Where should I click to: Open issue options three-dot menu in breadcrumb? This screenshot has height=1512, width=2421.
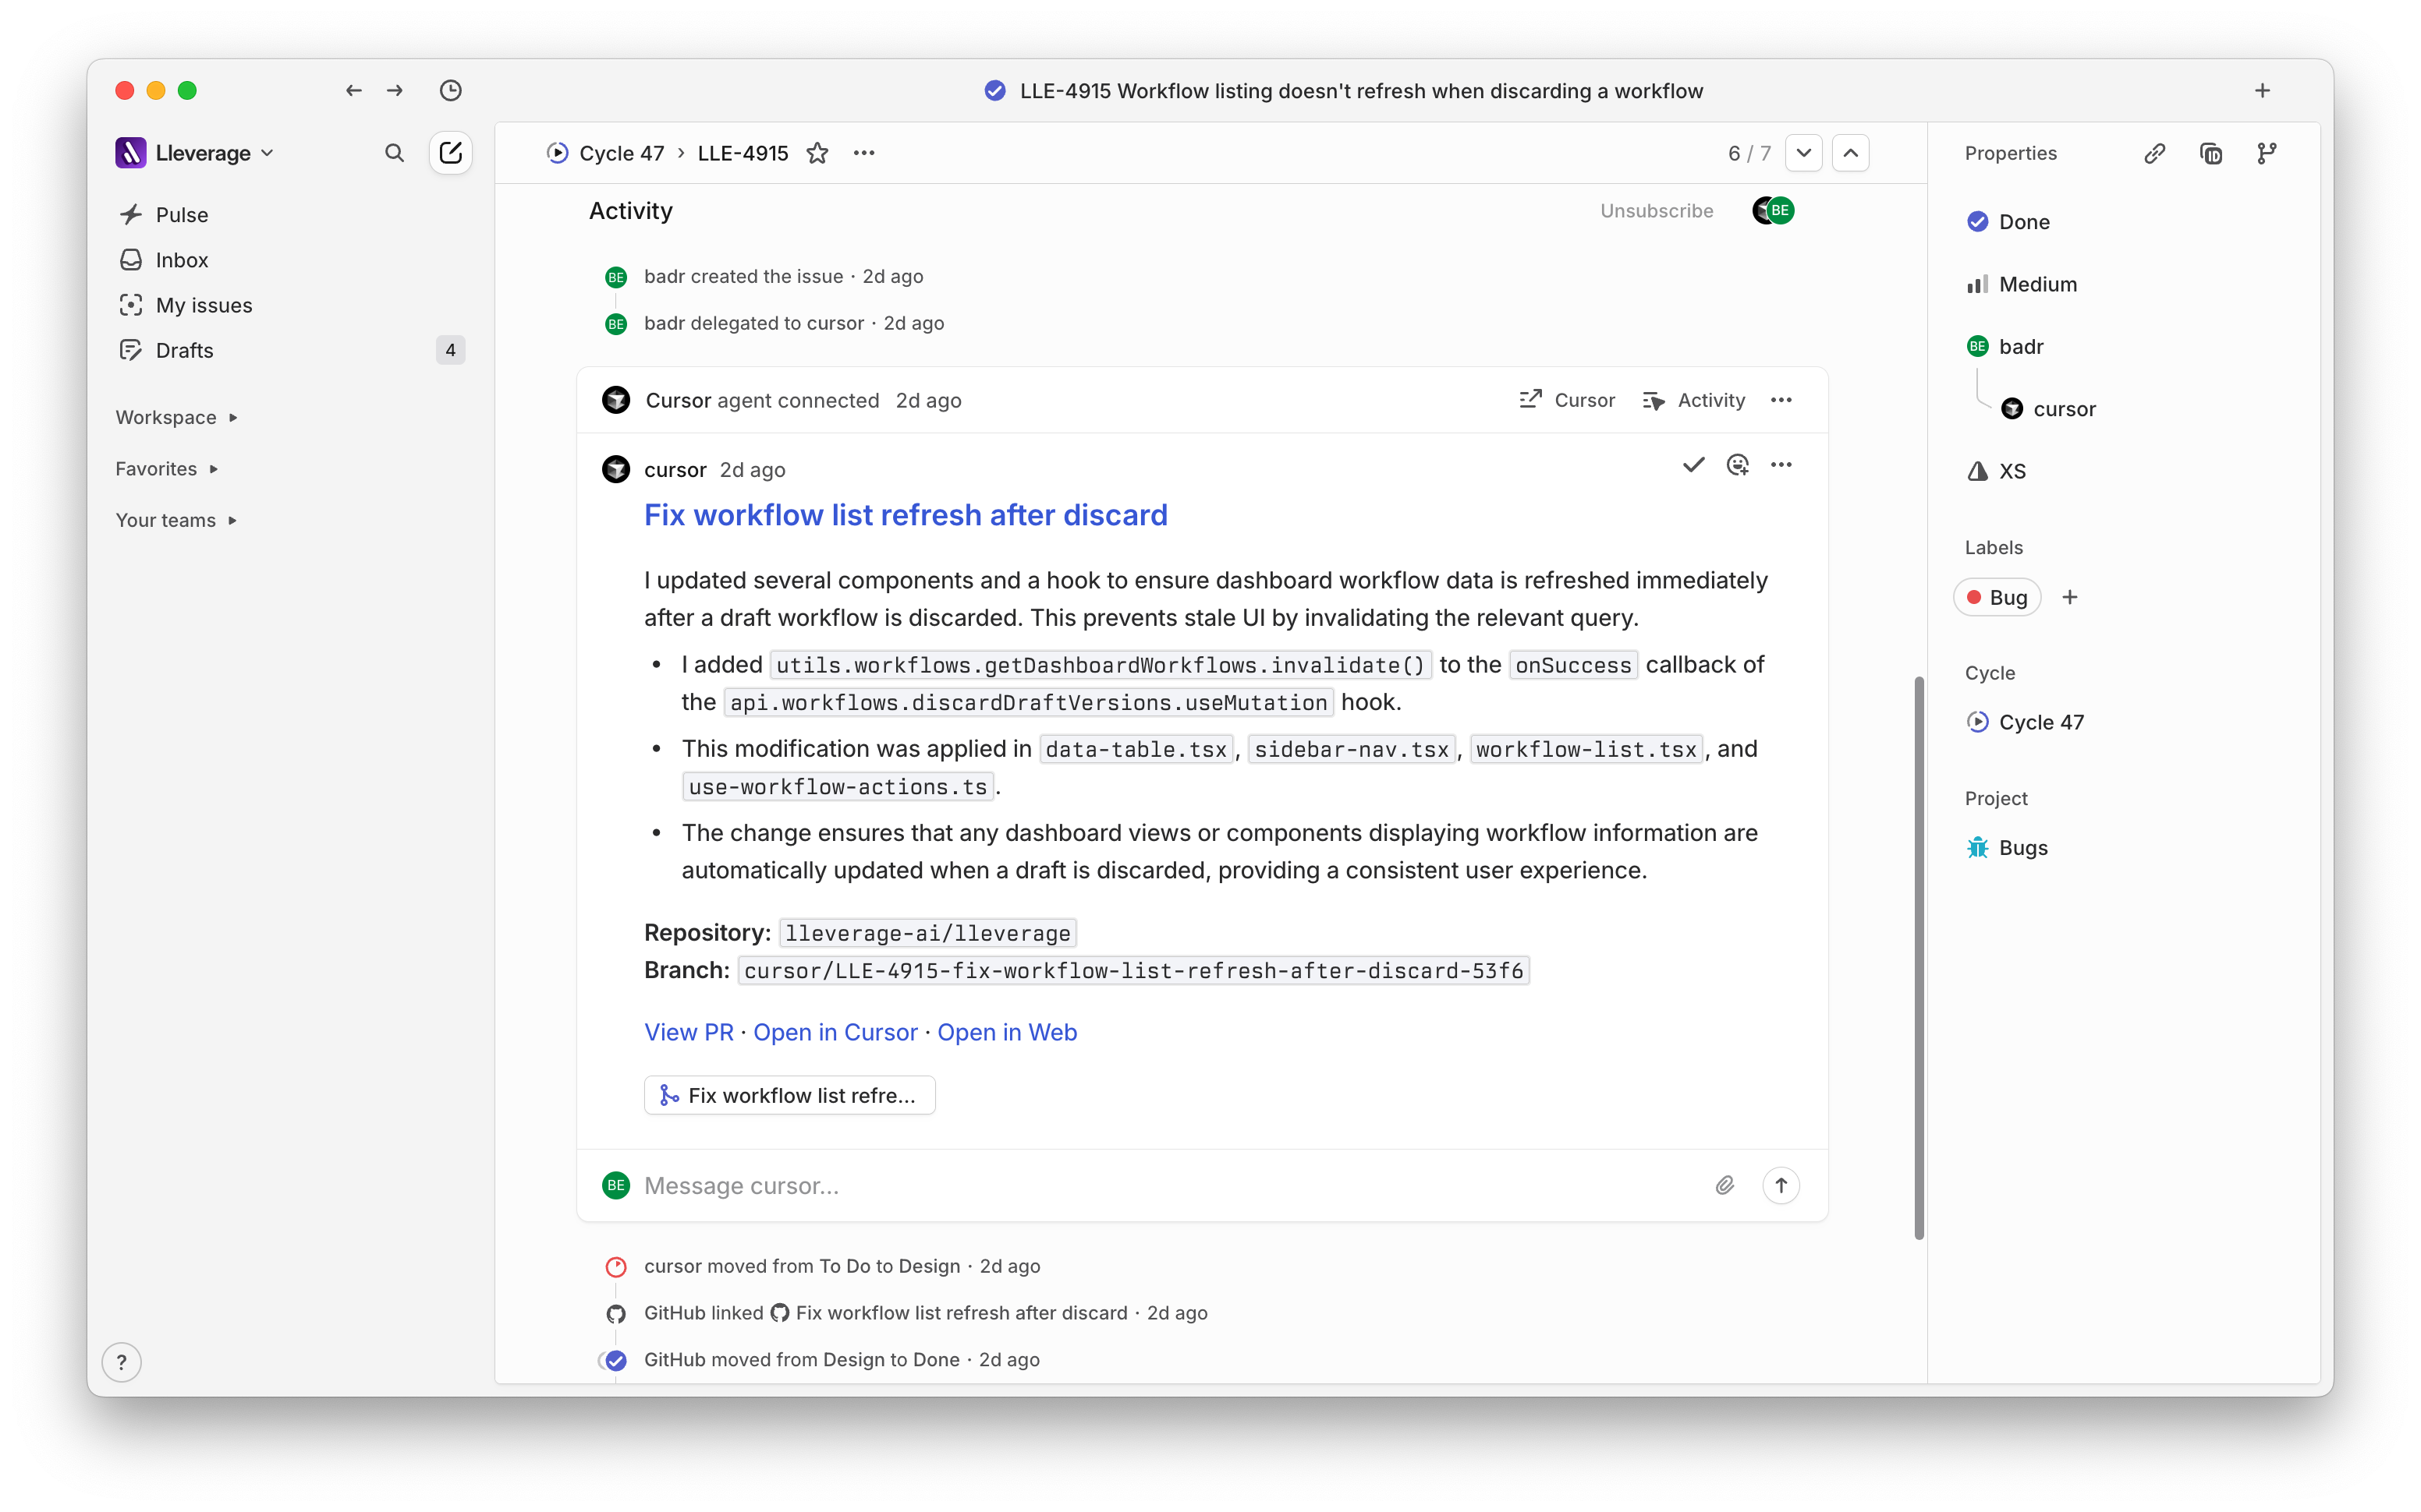coord(864,153)
